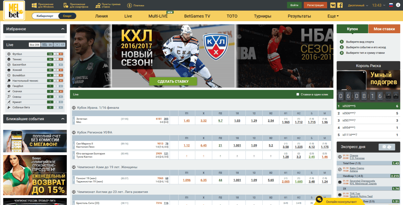Viewport: 403px width, 205px height.
Task: Filter live events by video stream (17)
Action: (x=59, y=45)
